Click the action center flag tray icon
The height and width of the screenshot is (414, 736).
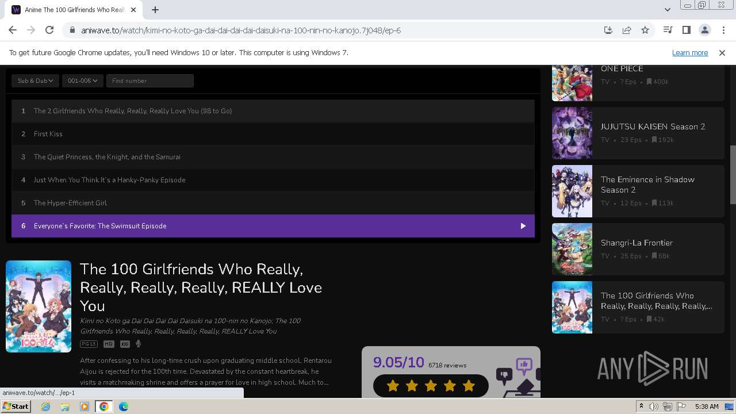point(681,407)
